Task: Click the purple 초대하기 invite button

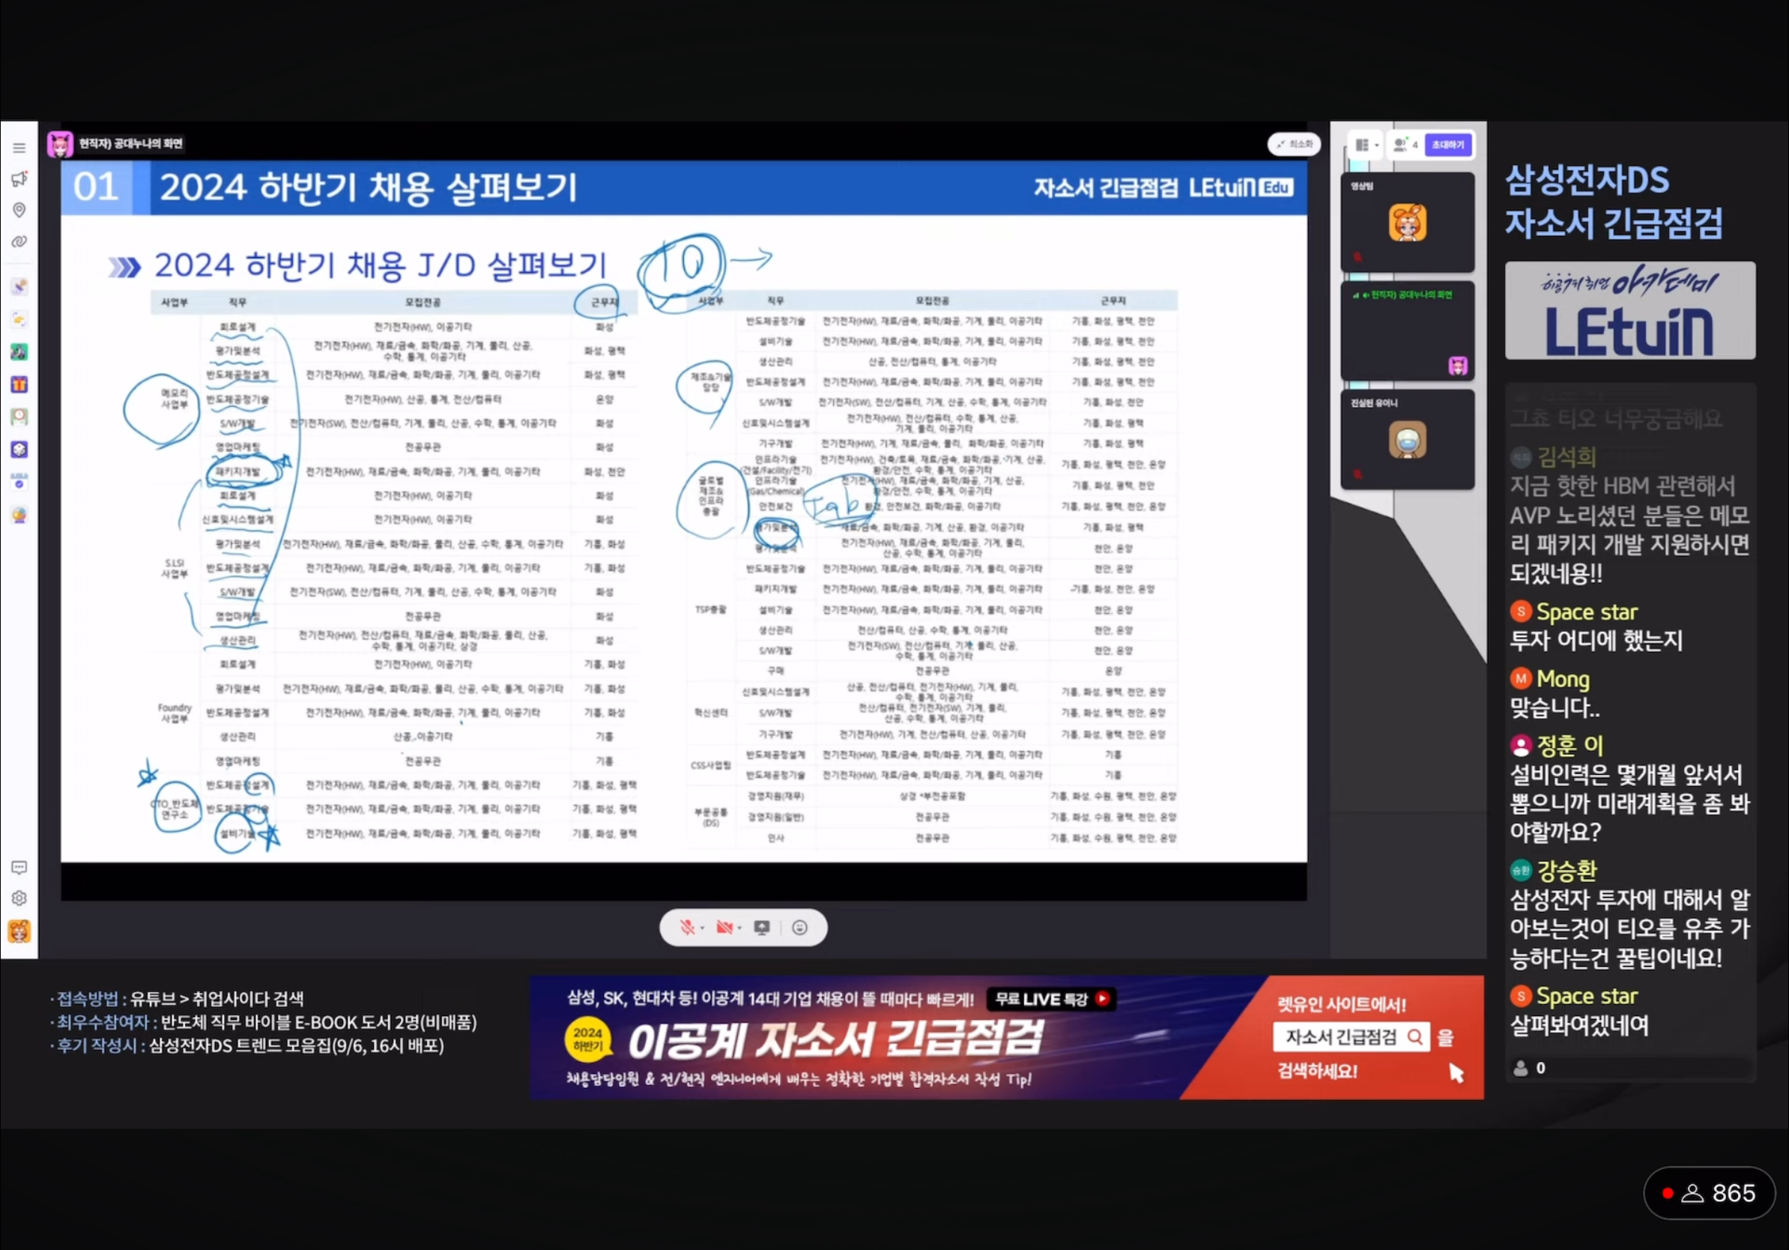Action: coord(1447,145)
